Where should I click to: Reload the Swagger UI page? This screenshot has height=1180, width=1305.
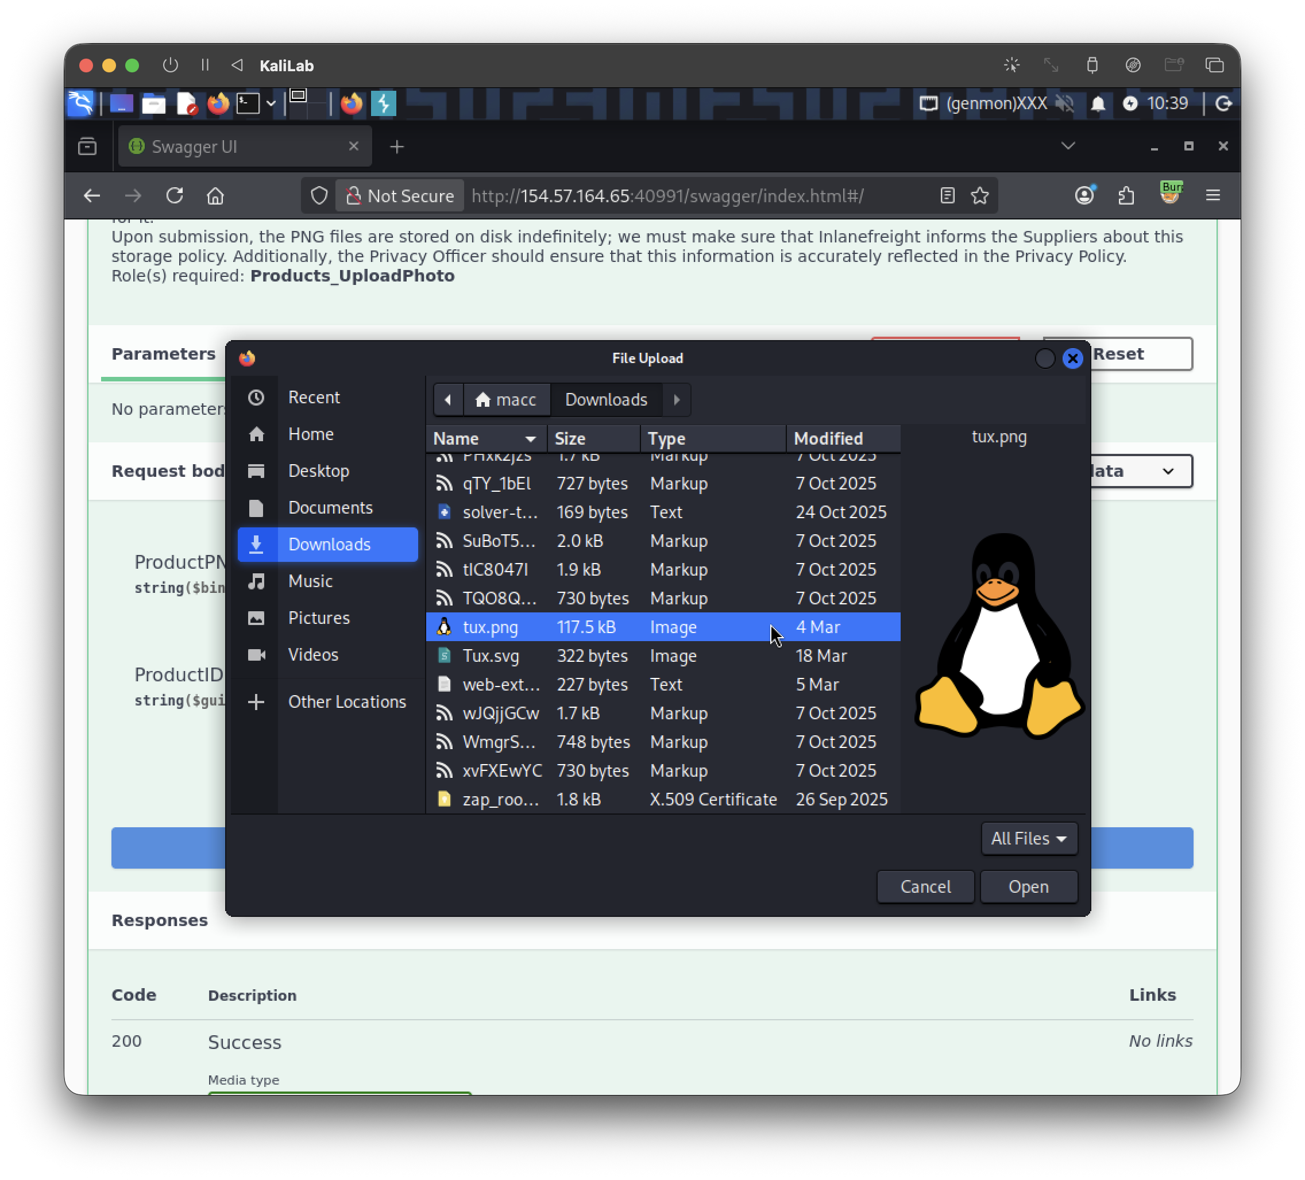click(175, 195)
